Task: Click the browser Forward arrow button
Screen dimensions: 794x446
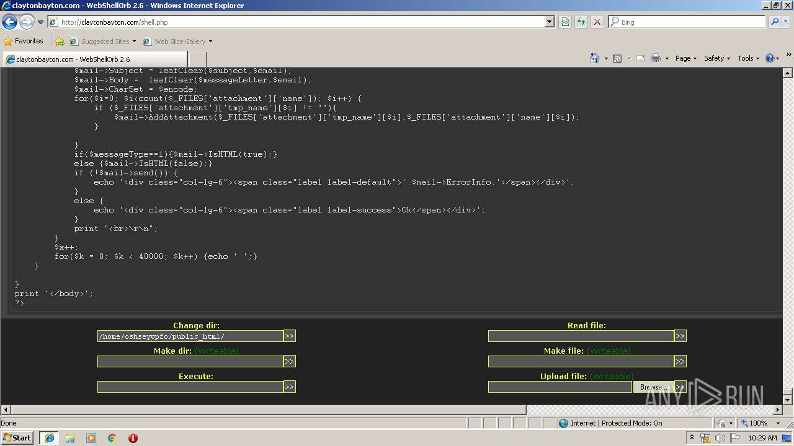Action: pyautogui.click(x=27, y=22)
